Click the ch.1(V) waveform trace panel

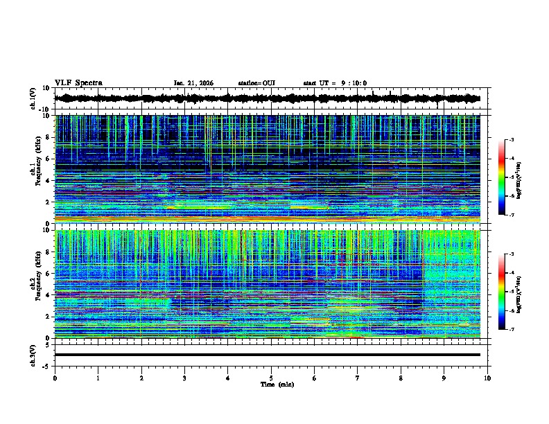point(271,98)
